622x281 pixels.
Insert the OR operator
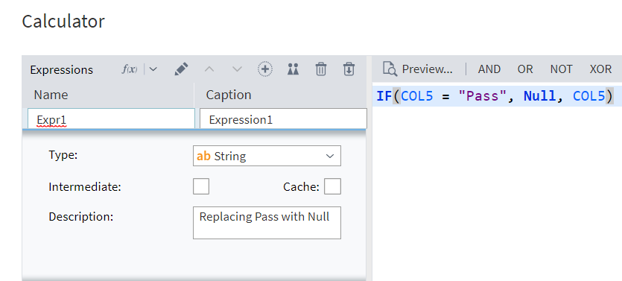(525, 69)
